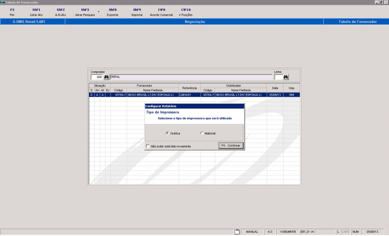The image size is (389, 236).
Task: Click the Cmp column header
Action: pos(291,88)
